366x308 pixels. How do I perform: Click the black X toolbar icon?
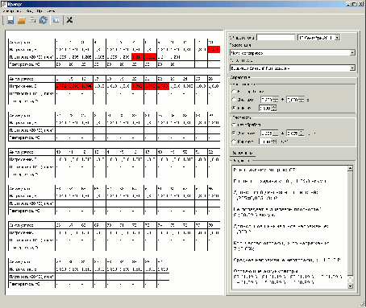pyautogui.click(x=69, y=20)
